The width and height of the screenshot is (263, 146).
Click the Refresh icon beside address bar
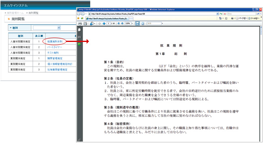pyautogui.click(x=221, y=14)
